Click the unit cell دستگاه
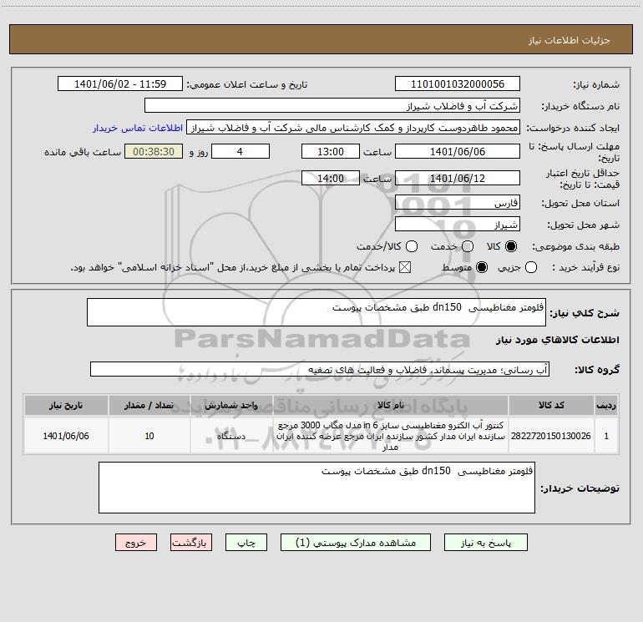Screen dimensions: 643x622 point(231,436)
